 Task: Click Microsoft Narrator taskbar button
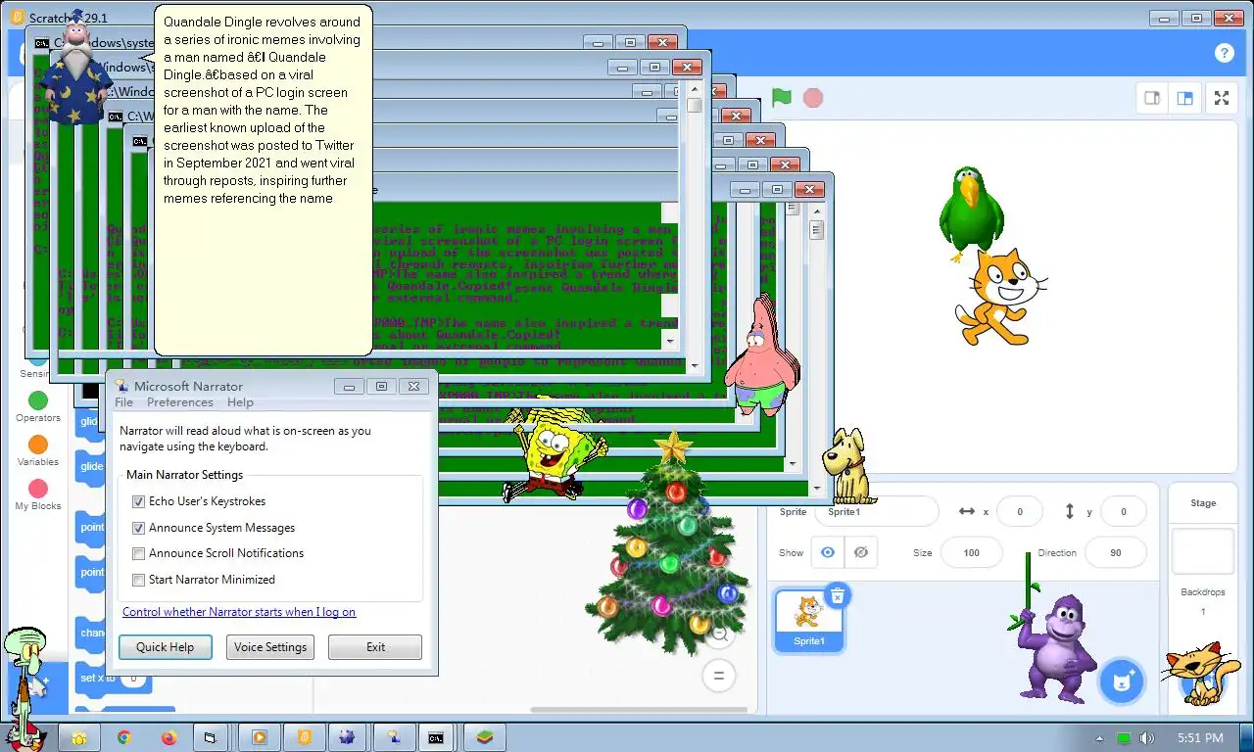pos(394,737)
